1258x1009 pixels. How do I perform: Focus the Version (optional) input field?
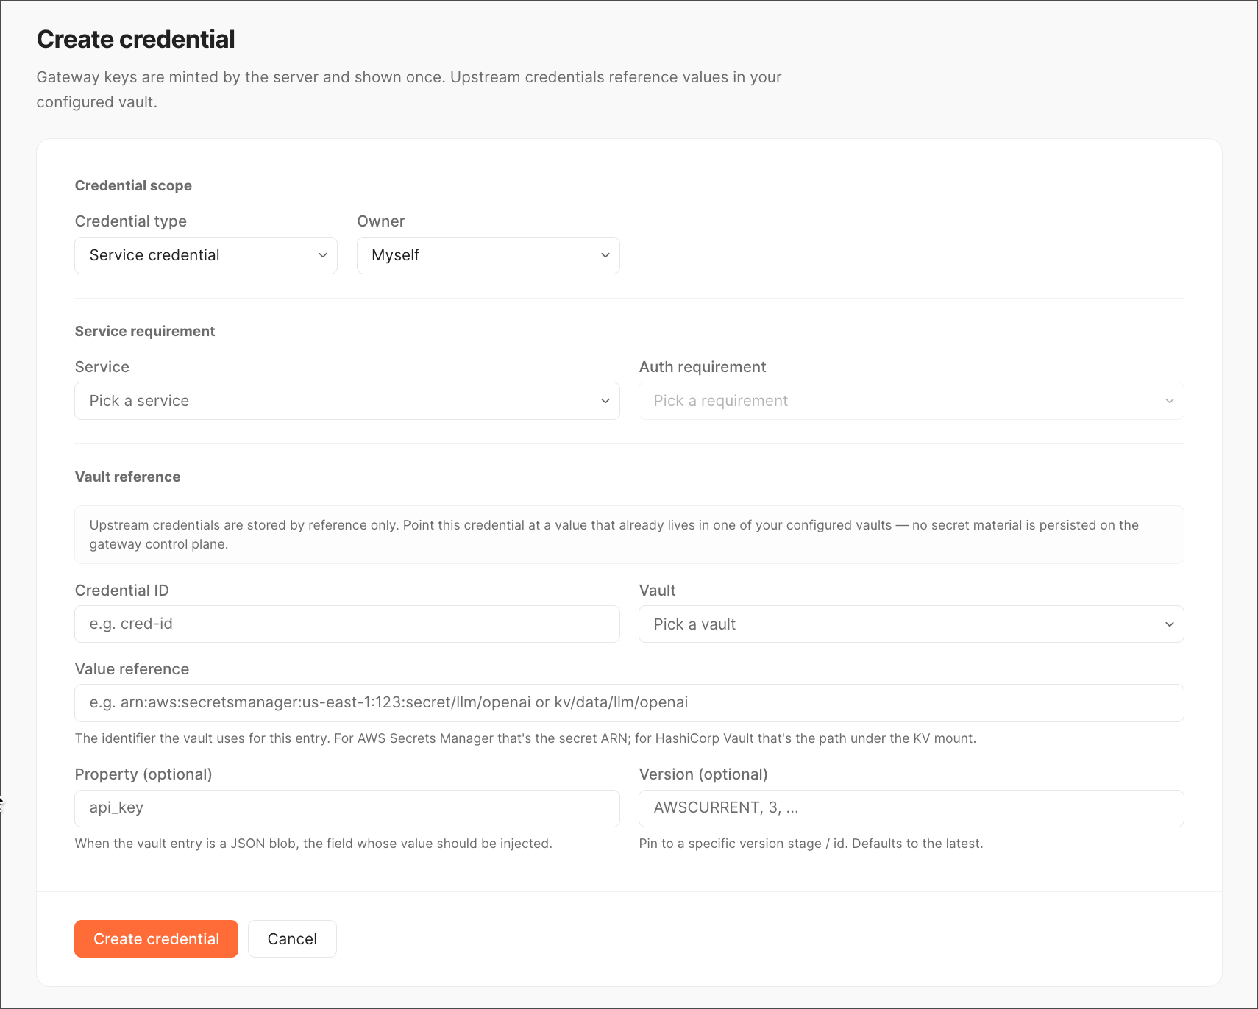click(x=911, y=808)
